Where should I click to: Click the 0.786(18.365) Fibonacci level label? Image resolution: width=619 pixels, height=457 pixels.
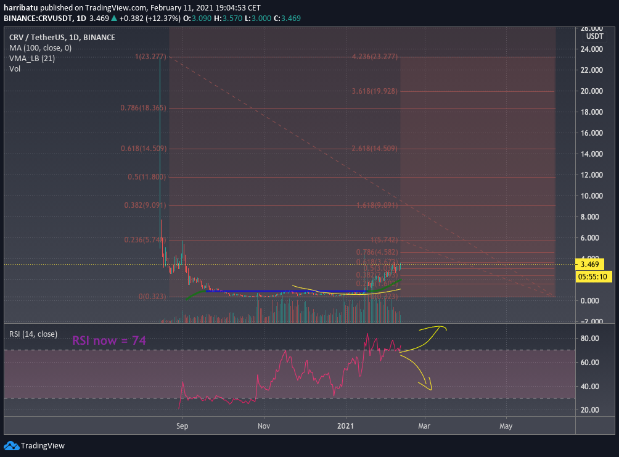[x=143, y=108]
